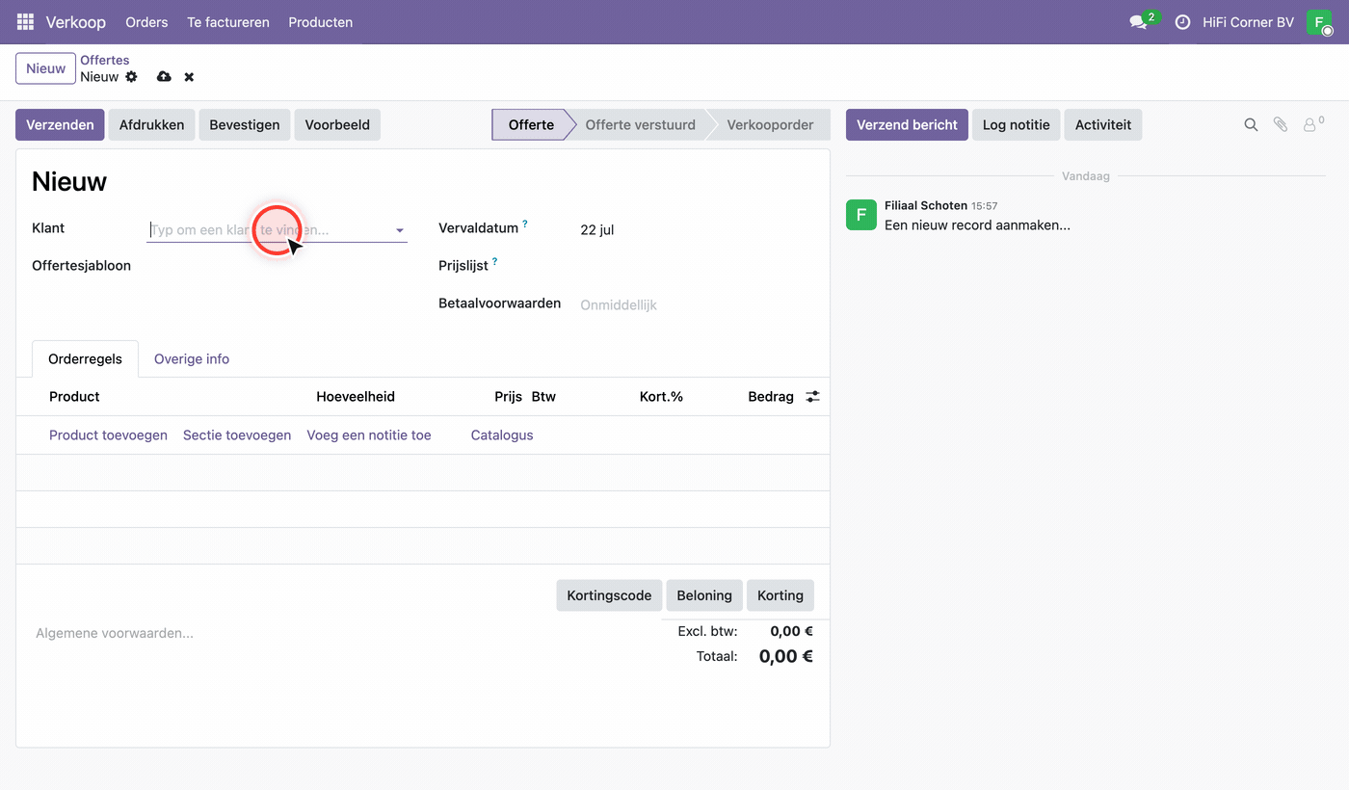The height and width of the screenshot is (790, 1349).
Task: Switch company via HiFi Corner BV
Action: coord(1248,22)
